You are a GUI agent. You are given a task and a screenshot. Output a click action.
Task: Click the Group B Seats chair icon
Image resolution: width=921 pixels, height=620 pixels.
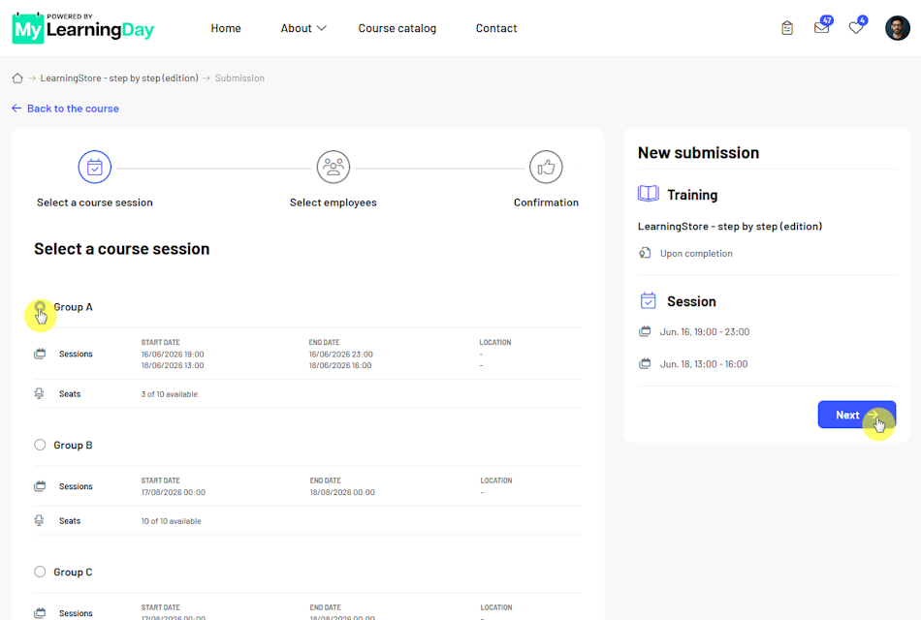pyautogui.click(x=40, y=520)
